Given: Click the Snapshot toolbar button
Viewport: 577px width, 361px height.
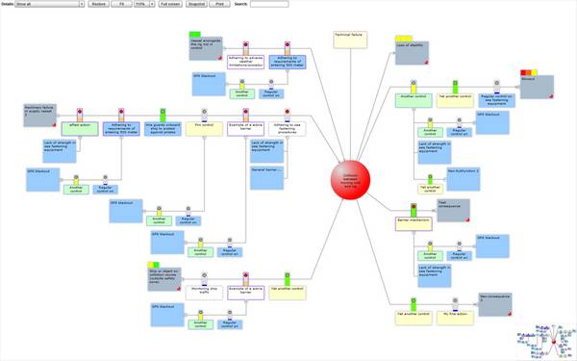Looking at the screenshot, I should point(196,4).
